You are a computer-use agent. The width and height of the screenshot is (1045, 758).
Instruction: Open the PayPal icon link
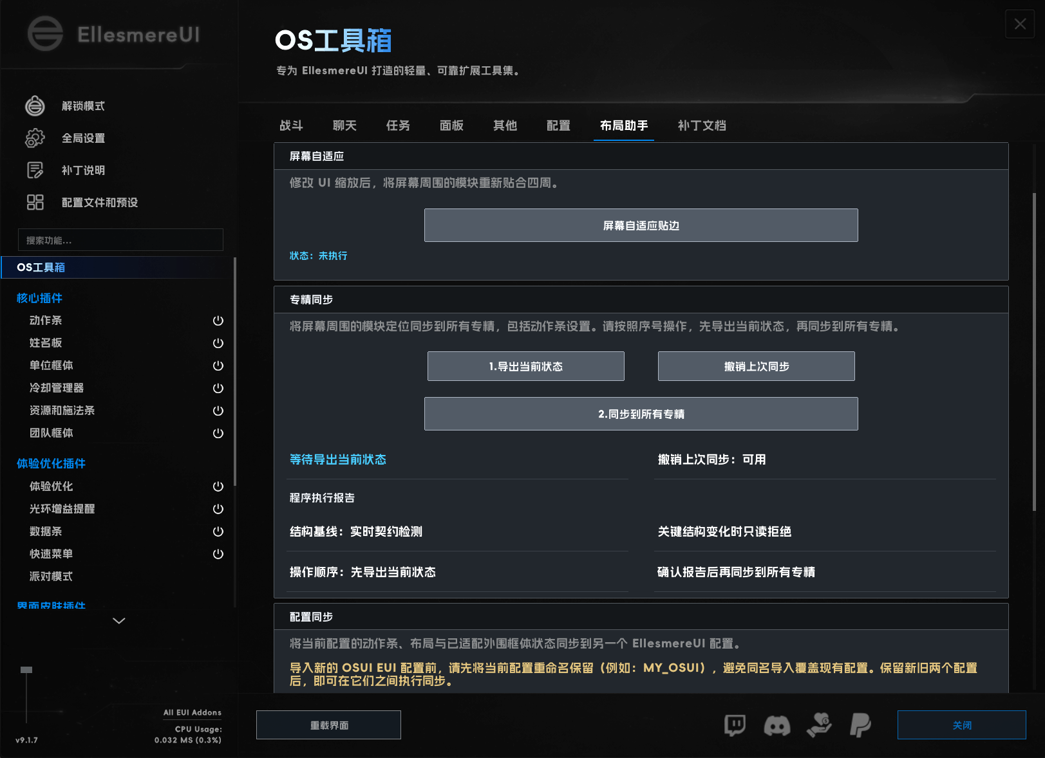tap(860, 725)
